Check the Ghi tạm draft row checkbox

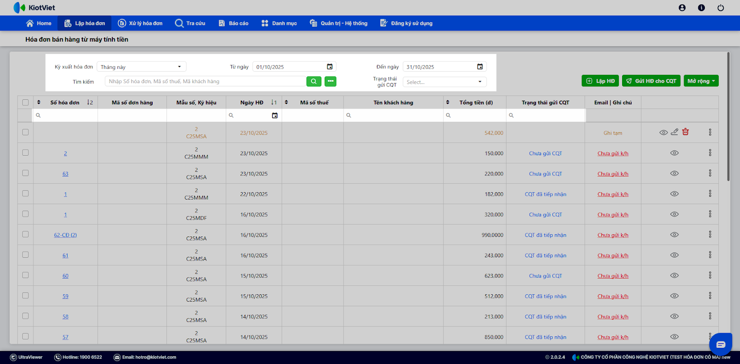pos(25,132)
